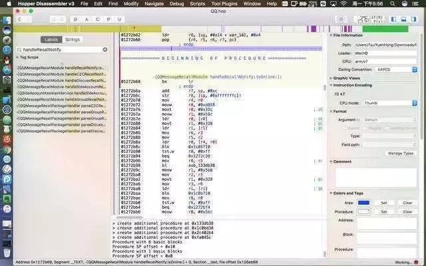The image size is (426, 266).
Task: Mark as procedure with P toolbar button
Action: coord(108,19)
